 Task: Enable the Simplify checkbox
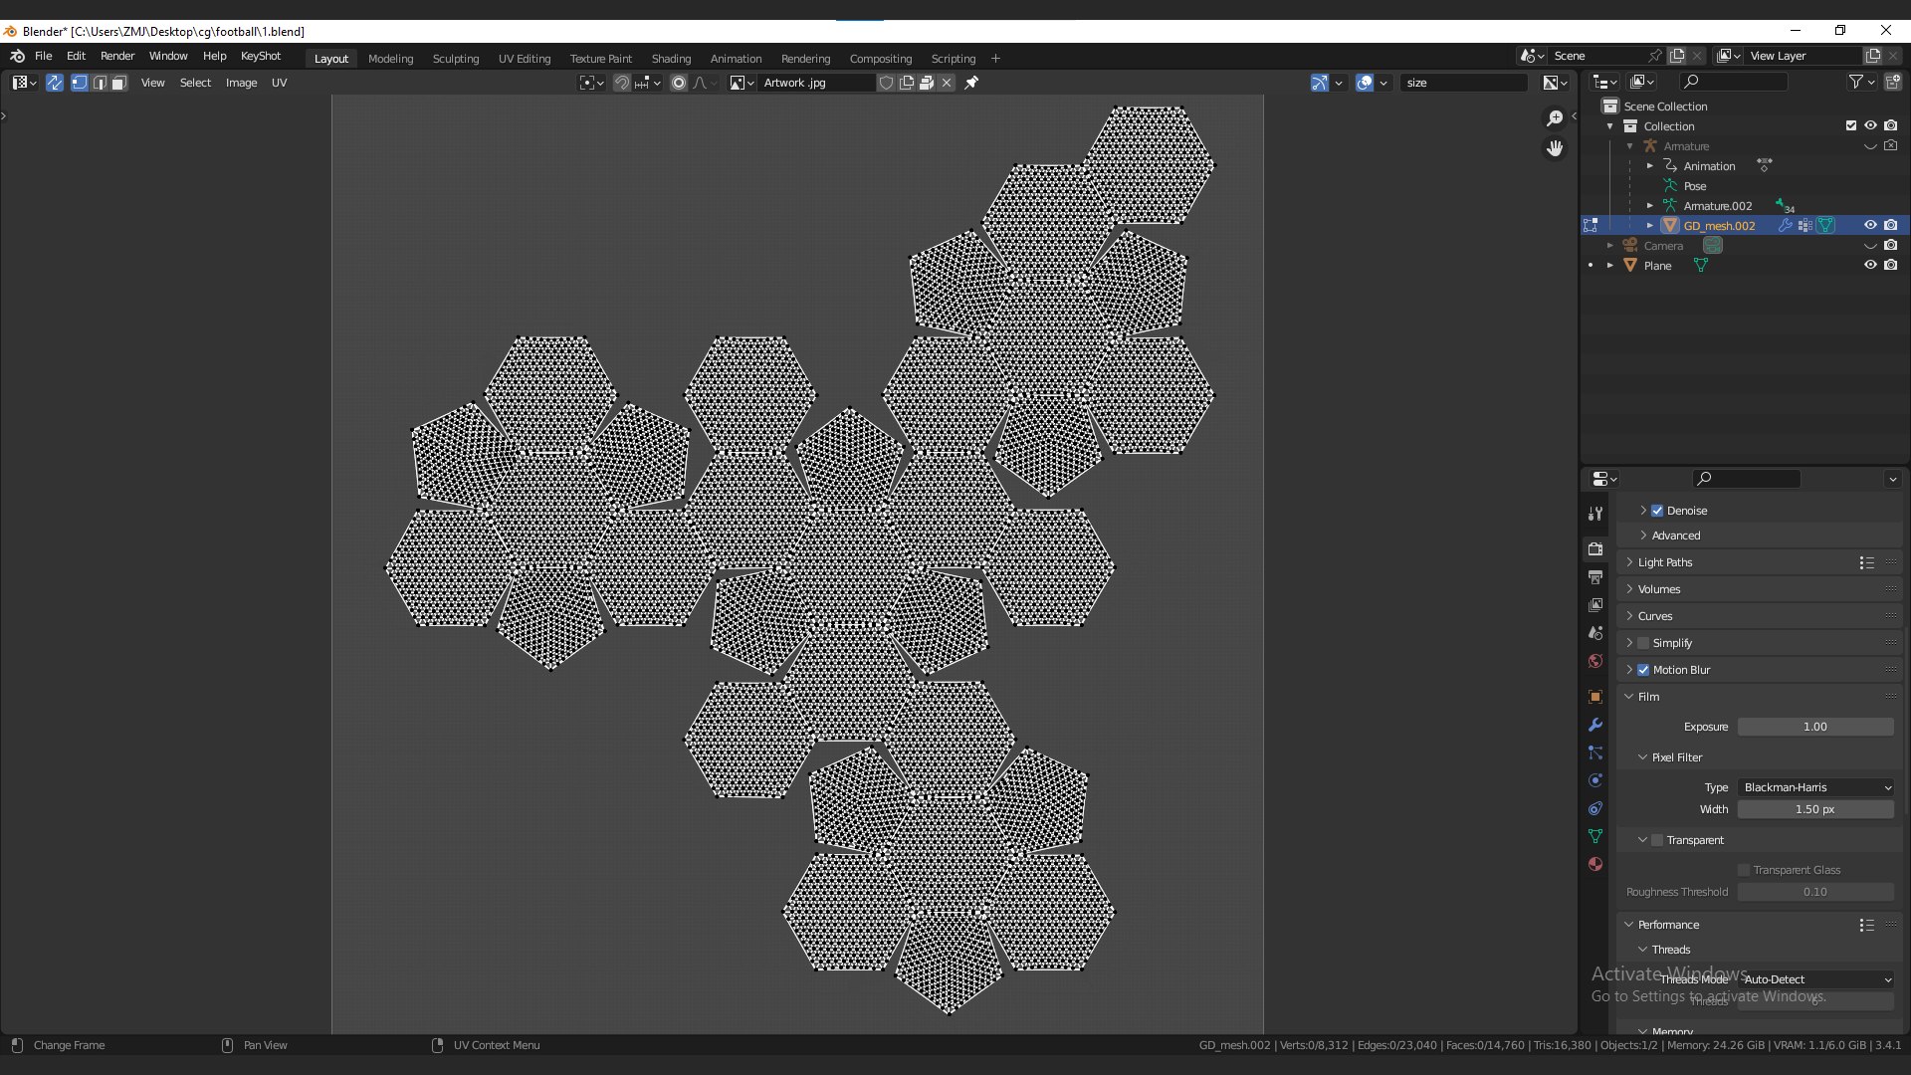1643,643
